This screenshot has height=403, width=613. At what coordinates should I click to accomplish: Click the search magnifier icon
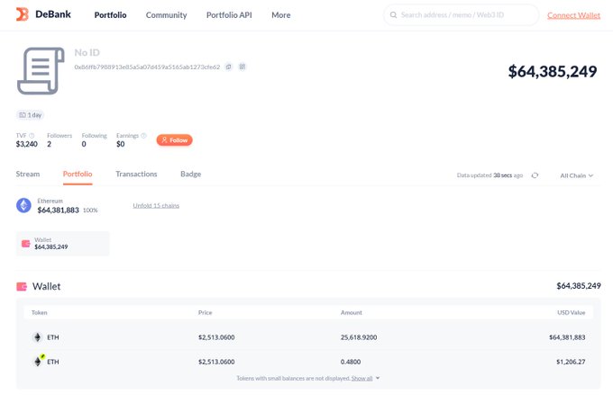[x=393, y=15]
